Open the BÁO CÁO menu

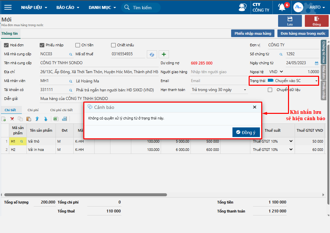[x=67, y=7]
